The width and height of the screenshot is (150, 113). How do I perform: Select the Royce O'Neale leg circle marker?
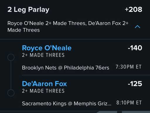[x=11, y=57]
